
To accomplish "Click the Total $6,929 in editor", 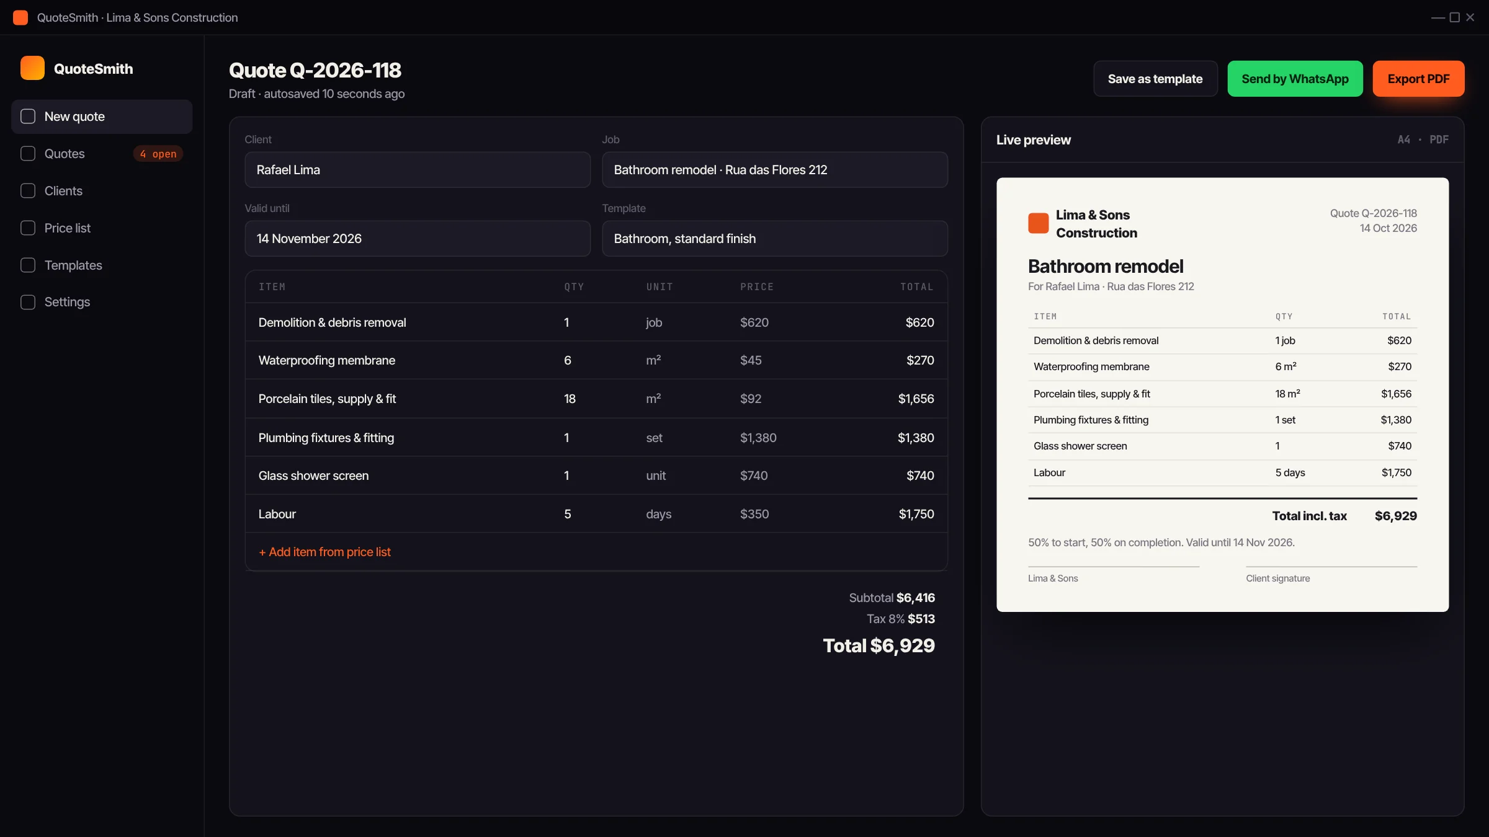I will click(x=879, y=645).
